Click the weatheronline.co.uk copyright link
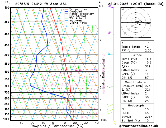Viewport: 166px width, 128px height. point(138,126)
